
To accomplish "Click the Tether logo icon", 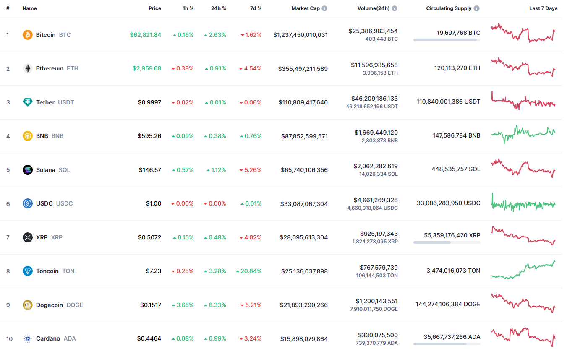I will click(x=27, y=102).
